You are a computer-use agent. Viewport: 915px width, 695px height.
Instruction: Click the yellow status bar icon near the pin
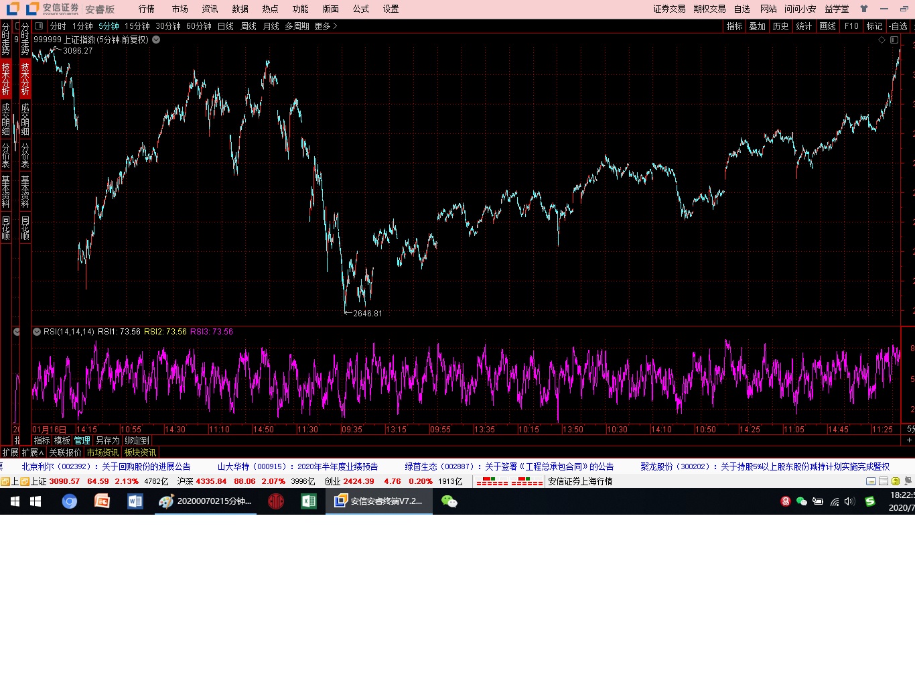click(x=896, y=481)
